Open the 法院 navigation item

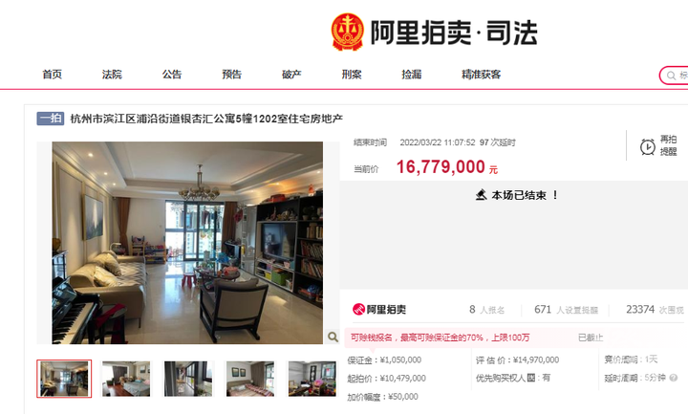click(112, 75)
